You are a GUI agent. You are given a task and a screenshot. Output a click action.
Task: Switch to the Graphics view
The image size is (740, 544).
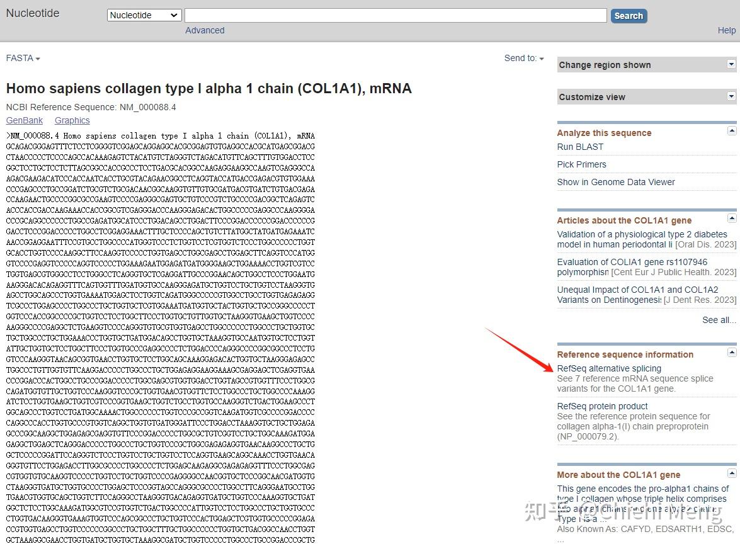tap(72, 120)
